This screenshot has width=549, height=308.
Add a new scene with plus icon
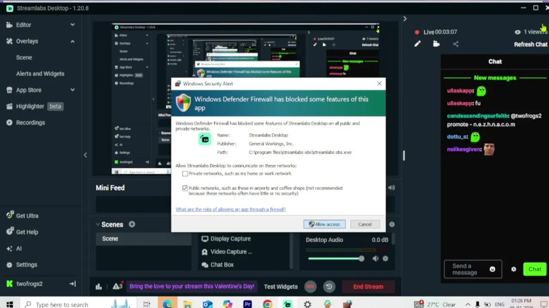point(132,224)
